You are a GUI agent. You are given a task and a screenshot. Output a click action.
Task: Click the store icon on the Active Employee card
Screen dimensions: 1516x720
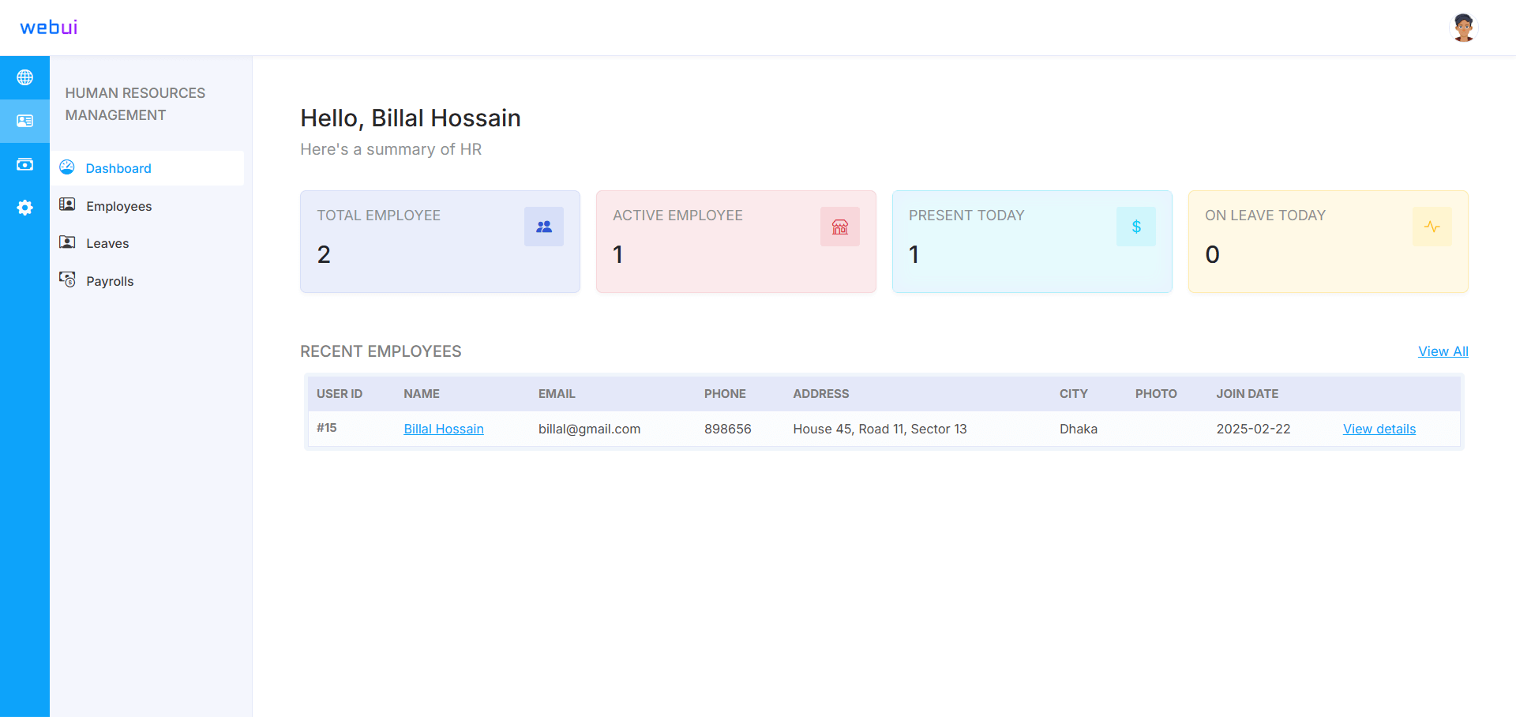tap(840, 227)
